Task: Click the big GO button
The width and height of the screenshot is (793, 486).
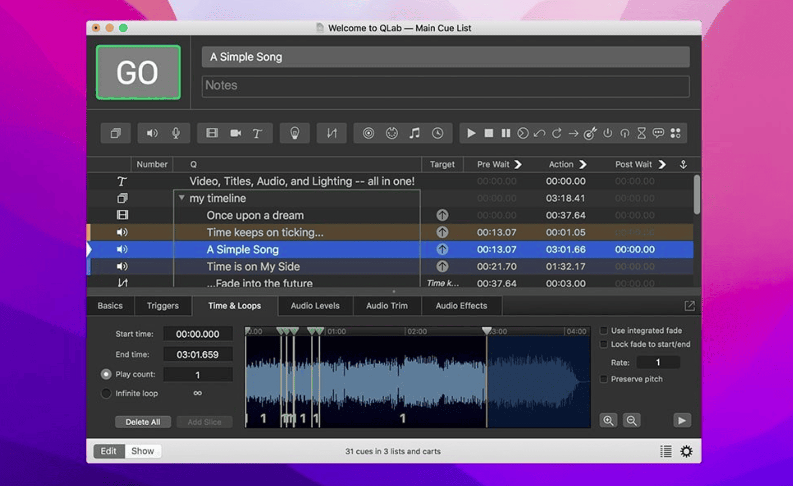Action: click(138, 72)
